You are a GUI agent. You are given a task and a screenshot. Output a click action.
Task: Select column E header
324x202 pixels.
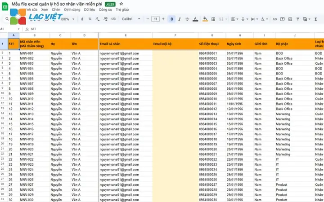tap(126, 35)
